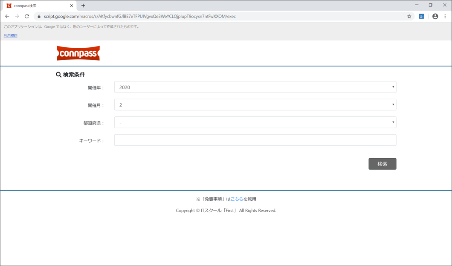Open the Chrome profile account icon

[435, 16]
